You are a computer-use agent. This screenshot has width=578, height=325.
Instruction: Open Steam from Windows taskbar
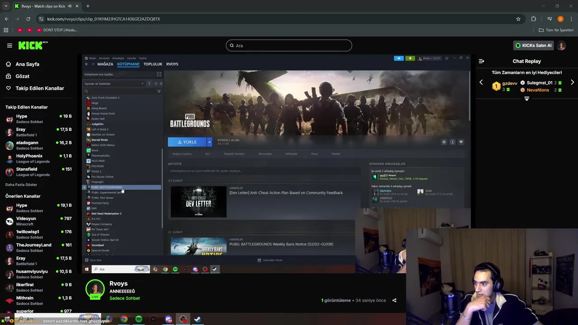coord(198,319)
